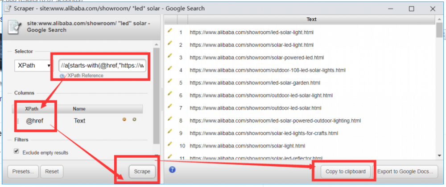Image resolution: width=446 pixels, height=187 pixels.
Task: Click the pencil edit icon for row 1
Action: [169, 32]
